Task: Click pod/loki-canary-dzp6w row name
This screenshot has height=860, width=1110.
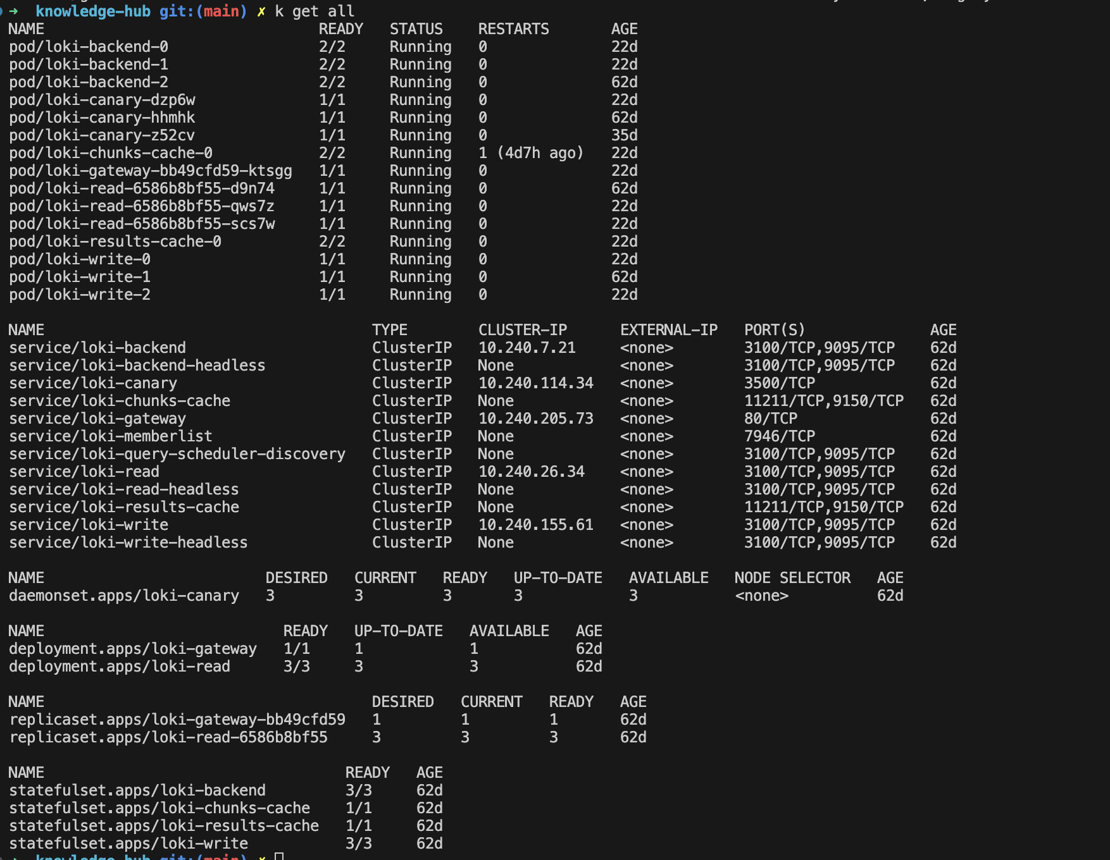Action: [102, 100]
